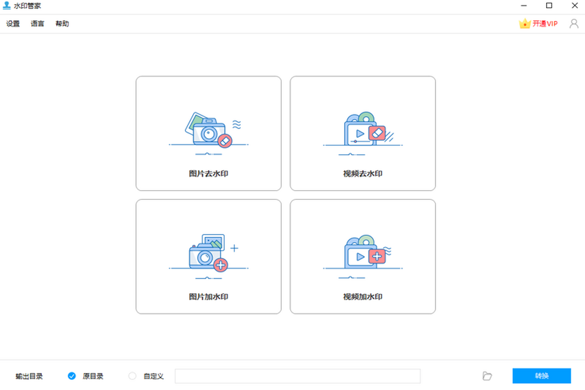The width and height of the screenshot is (585, 390).
Task: Open the output folder browse icon
Action: coord(487,376)
